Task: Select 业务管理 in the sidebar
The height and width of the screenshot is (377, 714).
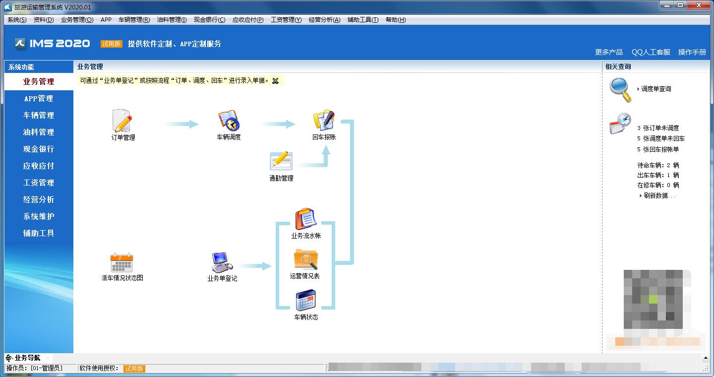Action: coord(39,81)
